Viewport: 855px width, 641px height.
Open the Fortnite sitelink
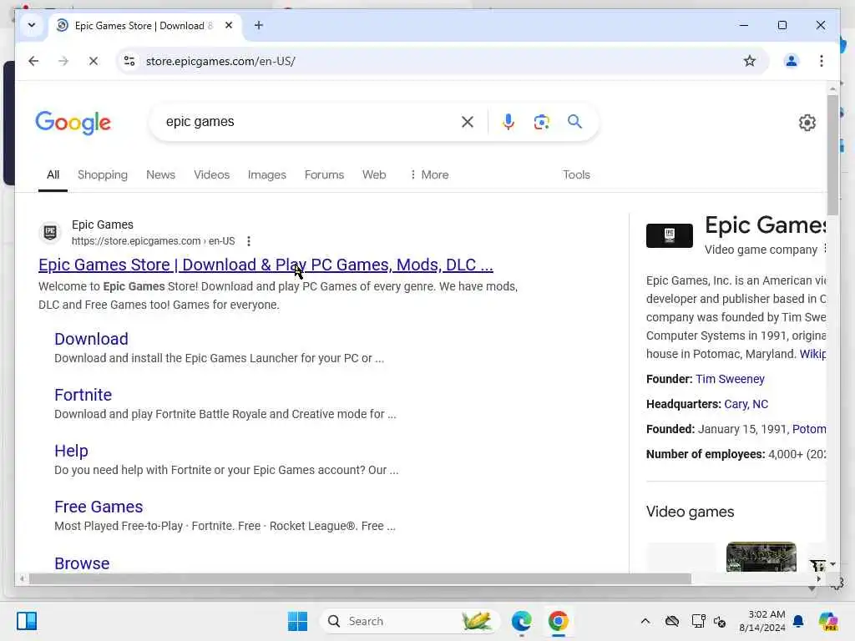tap(83, 395)
